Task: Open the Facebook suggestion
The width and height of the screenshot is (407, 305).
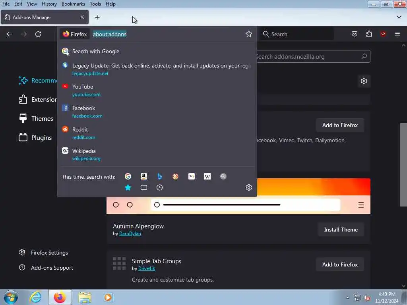Action: (157, 112)
